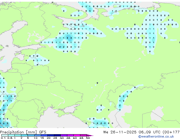The height and width of the screenshot is (139, 180).
Task: Click the 2–5 mm legend swatch
Action: 24,135
